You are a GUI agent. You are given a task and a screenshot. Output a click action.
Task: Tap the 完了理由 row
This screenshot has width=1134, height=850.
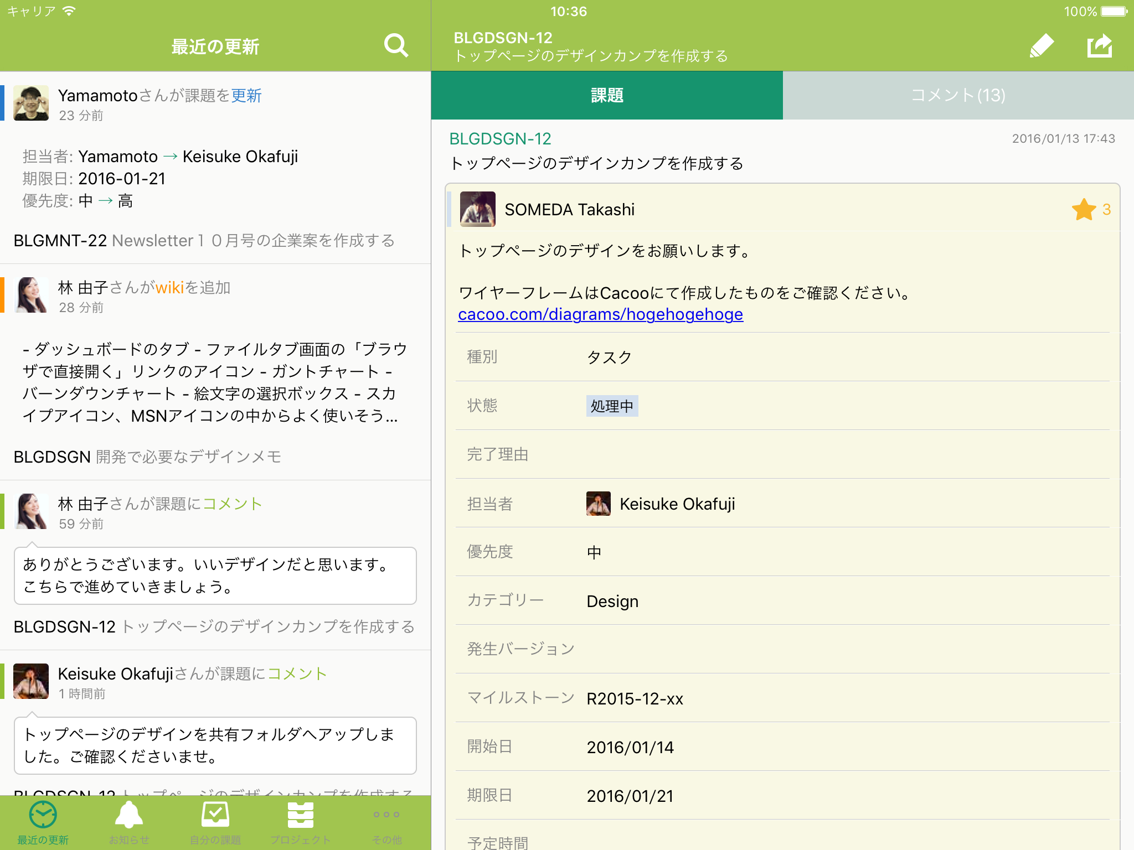(x=782, y=454)
